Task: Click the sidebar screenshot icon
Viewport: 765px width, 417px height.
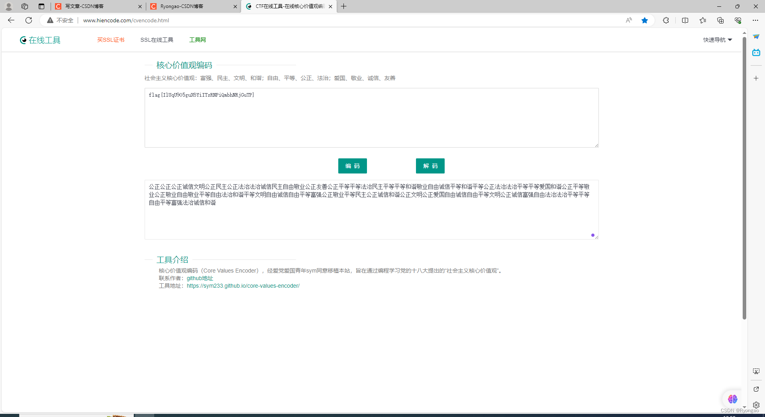Action: pos(756,371)
